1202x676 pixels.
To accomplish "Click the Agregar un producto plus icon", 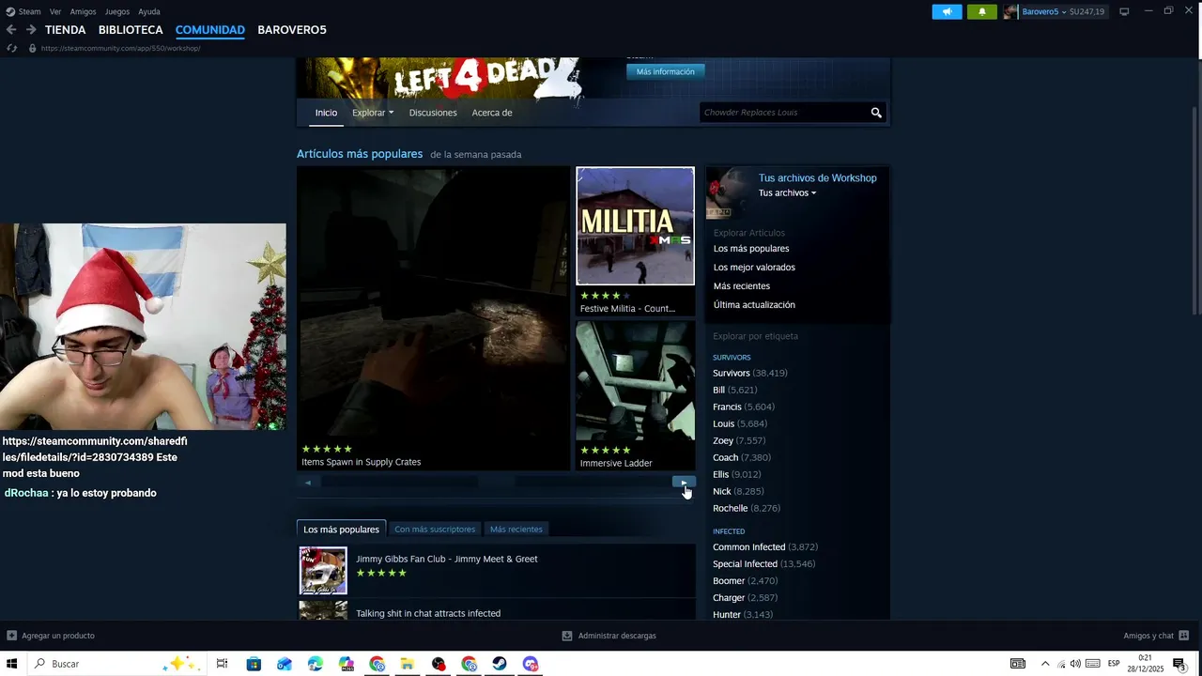I will (12, 636).
